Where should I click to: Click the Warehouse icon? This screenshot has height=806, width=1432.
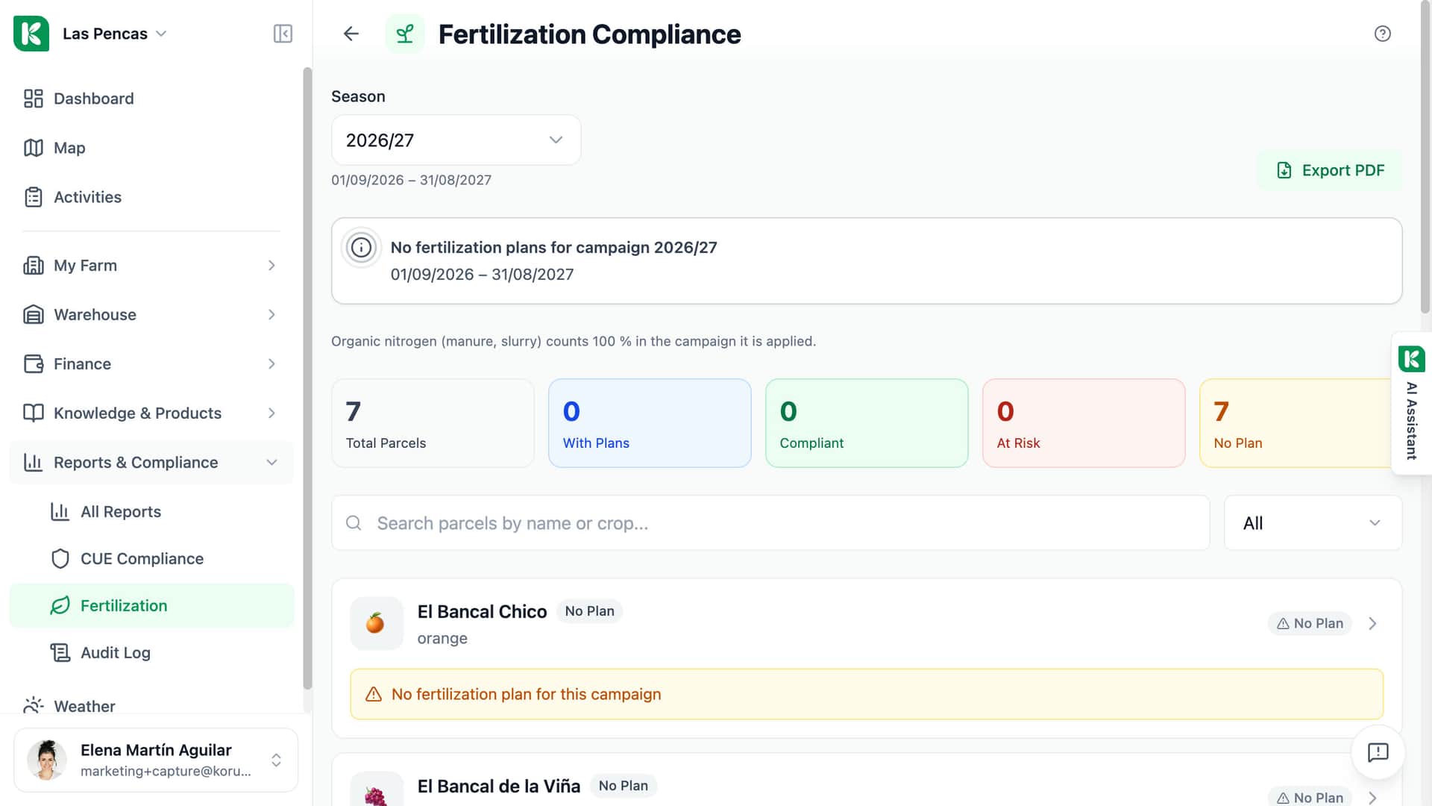[34, 315]
